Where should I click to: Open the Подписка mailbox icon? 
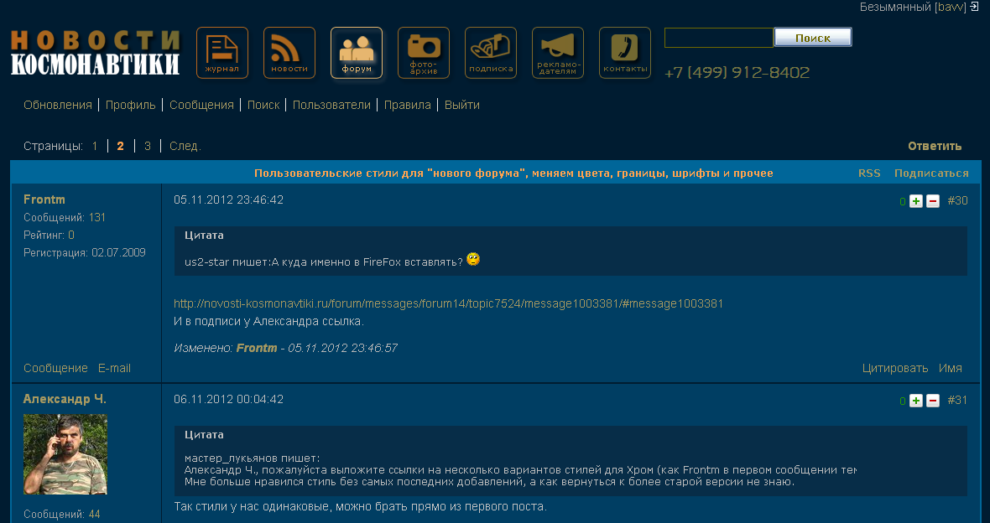(x=491, y=53)
